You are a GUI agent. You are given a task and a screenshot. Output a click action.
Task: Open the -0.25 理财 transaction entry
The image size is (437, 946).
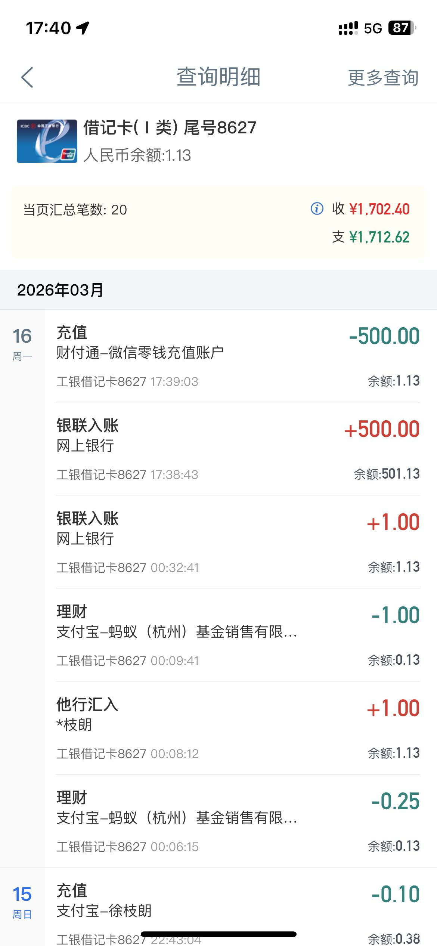[238, 821]
